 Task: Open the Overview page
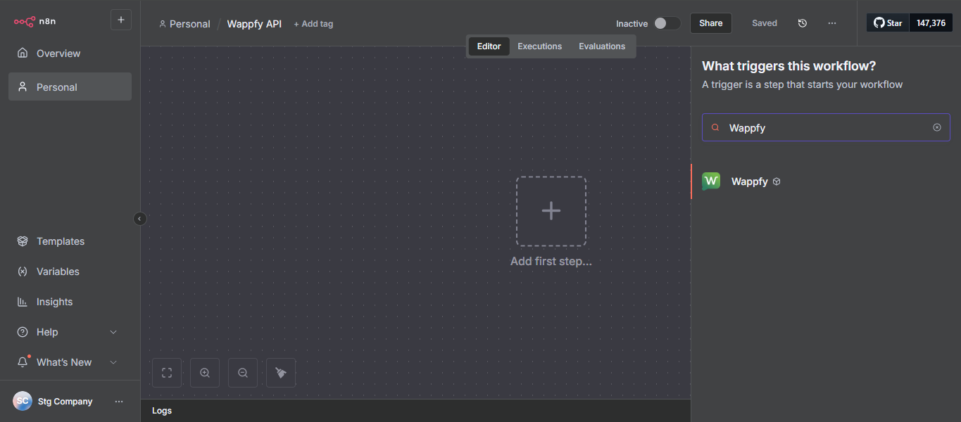click(x=70, y=53)
